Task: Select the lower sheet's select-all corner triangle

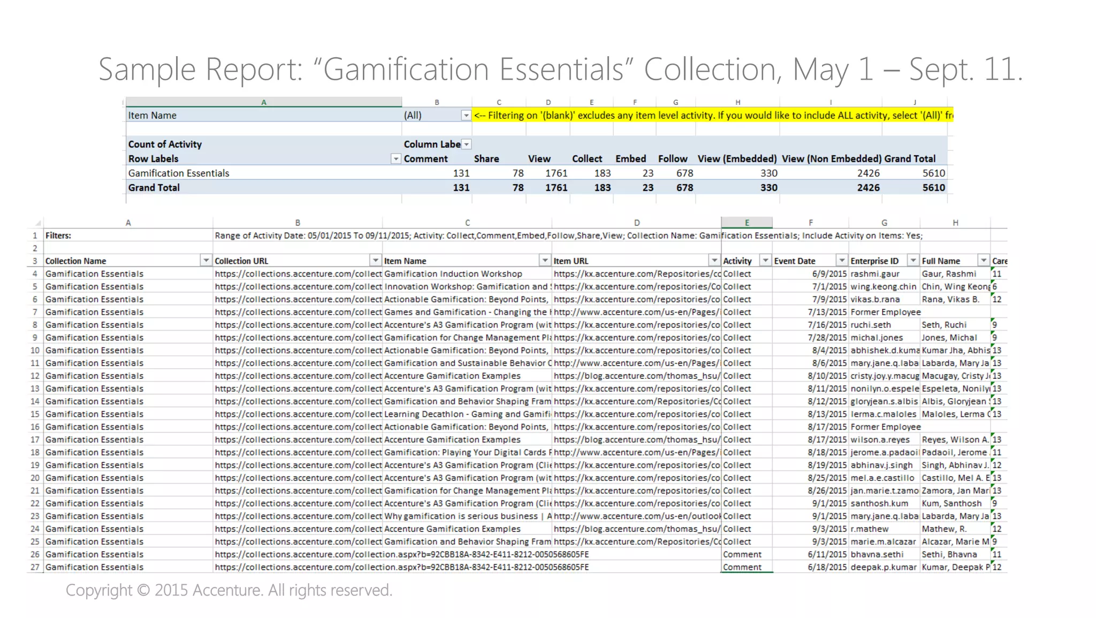Action: coord(37,223)
